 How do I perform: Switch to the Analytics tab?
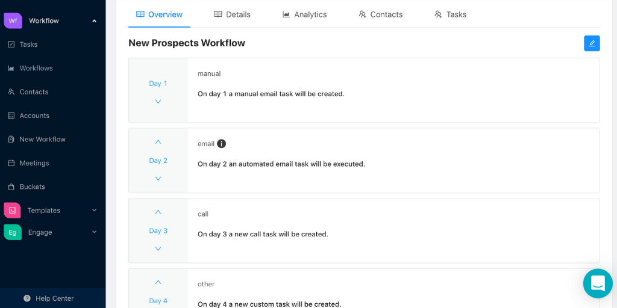(x=304, y=14)
